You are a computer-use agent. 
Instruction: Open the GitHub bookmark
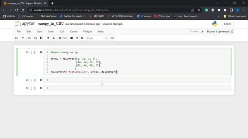9,16
